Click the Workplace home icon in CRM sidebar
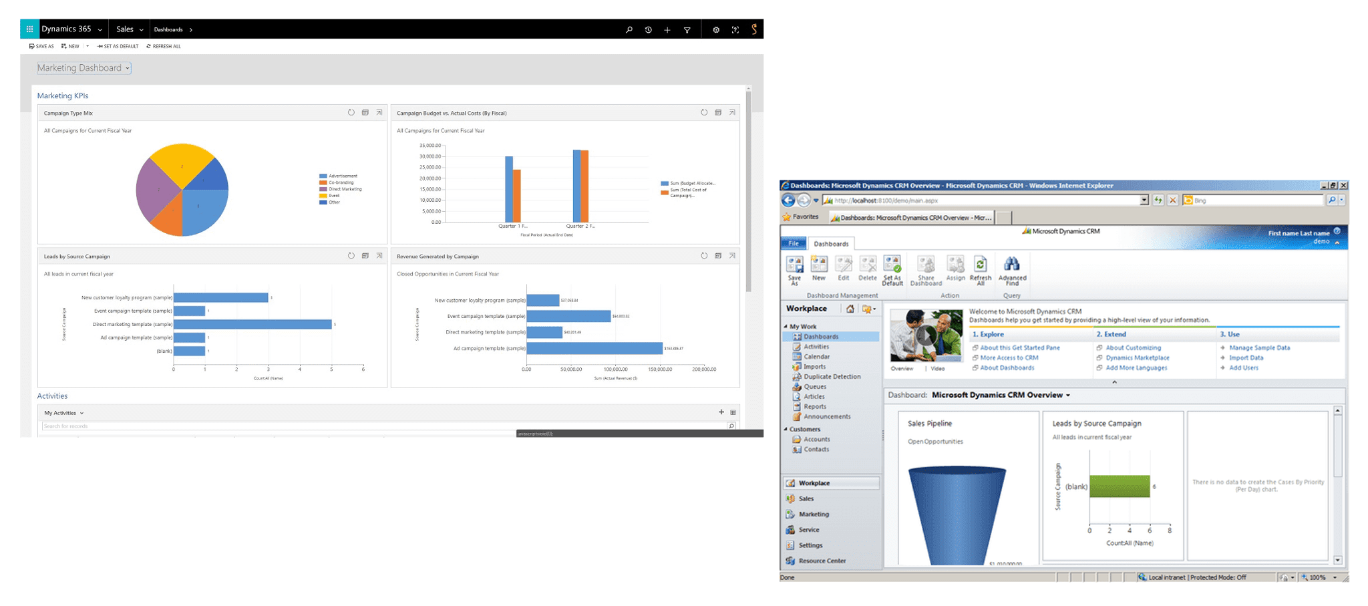Image resolution: width=1368 pixels, height=606 pixels. tap(850, 309)
